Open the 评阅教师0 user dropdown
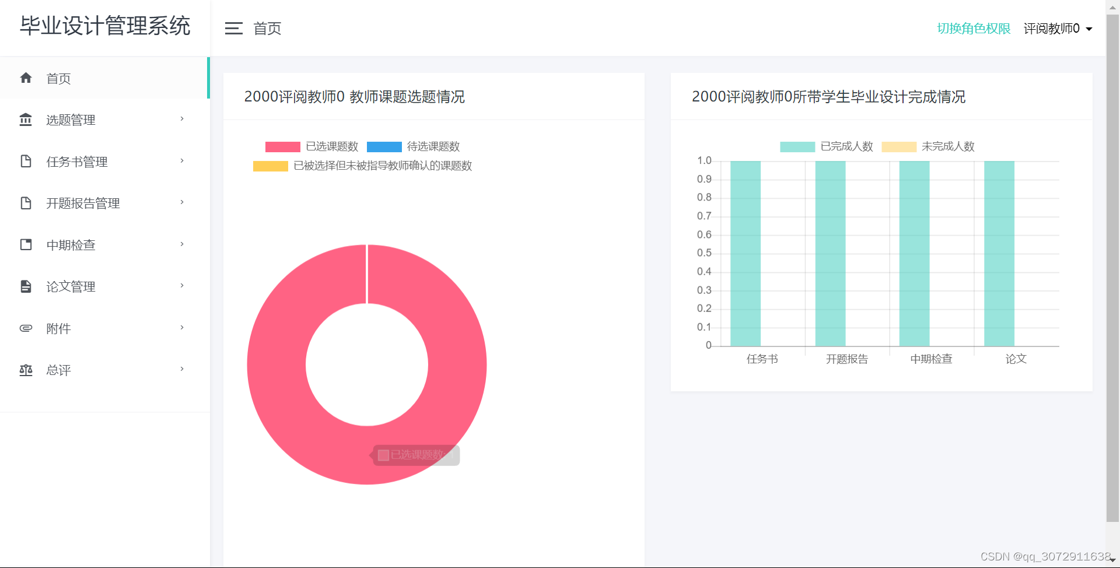This screenshot has height=568, width=1120. click(x=1058, y=29)
